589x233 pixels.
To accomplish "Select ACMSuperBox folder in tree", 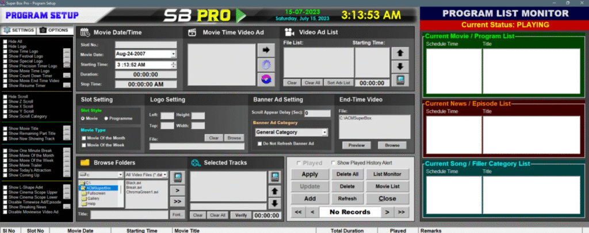I will click(x=99, y=188).
